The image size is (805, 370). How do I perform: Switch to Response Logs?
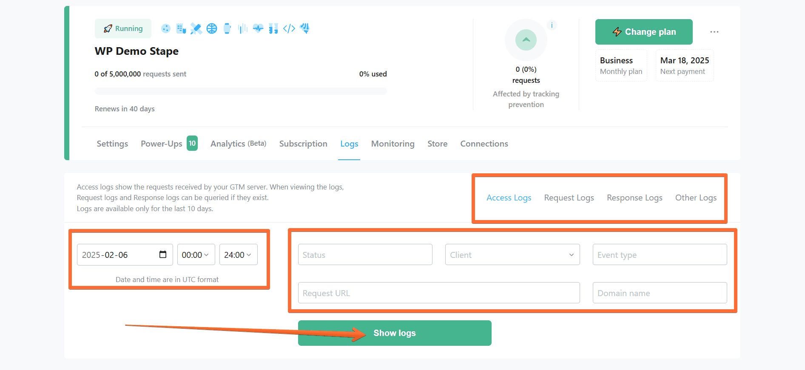[634, 198]
